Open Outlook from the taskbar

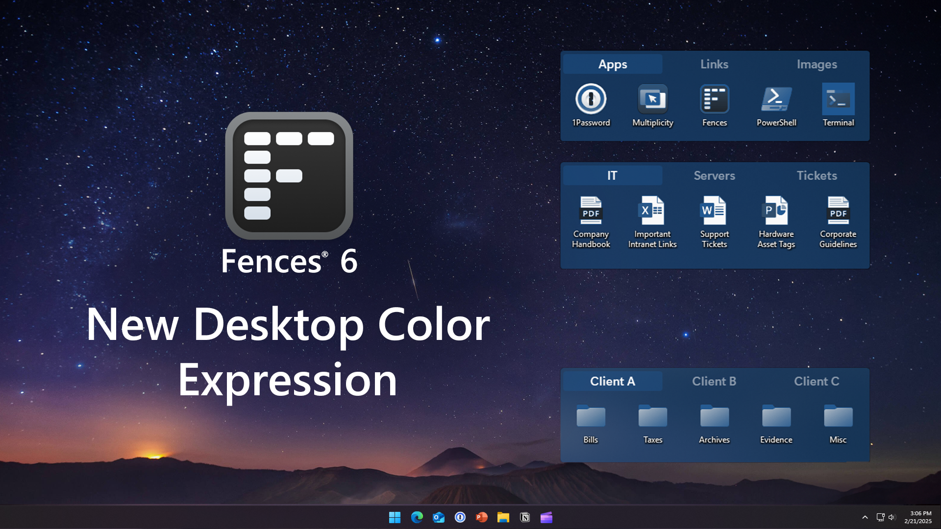[x=438, y=517]
